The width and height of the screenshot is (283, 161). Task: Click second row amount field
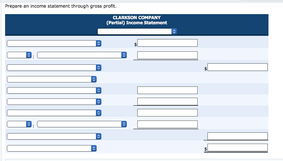click(167, 55)
